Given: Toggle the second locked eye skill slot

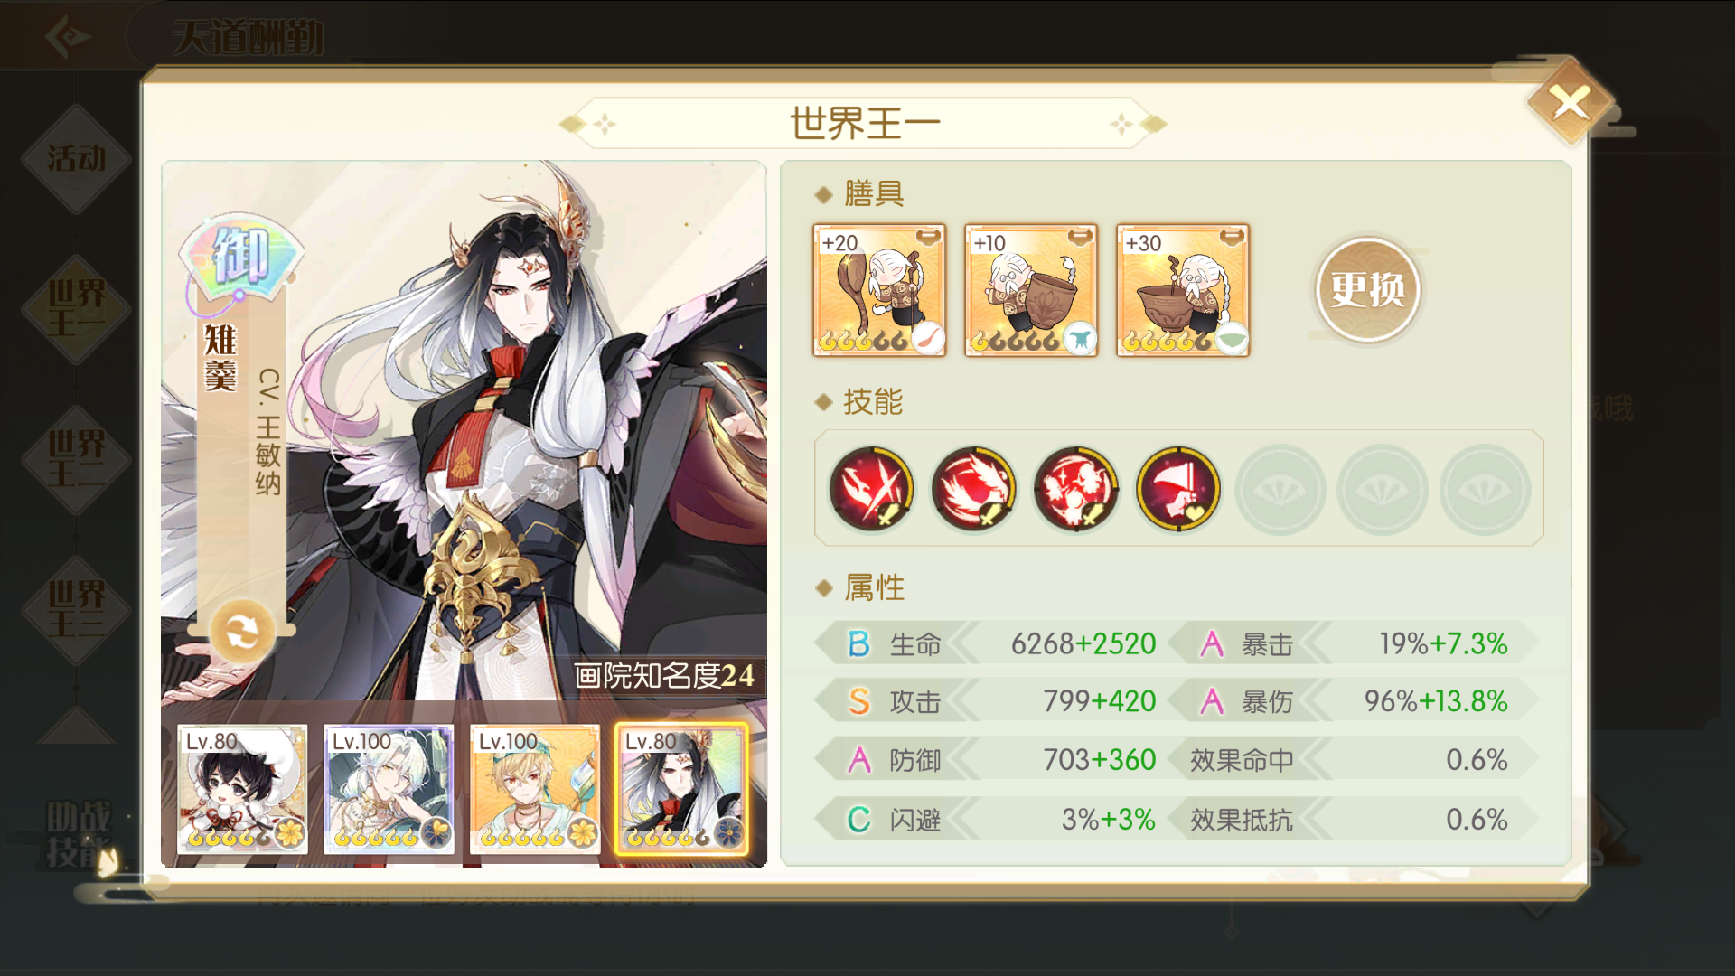Looking at the screenshot, I should [x=1383, y=489].
